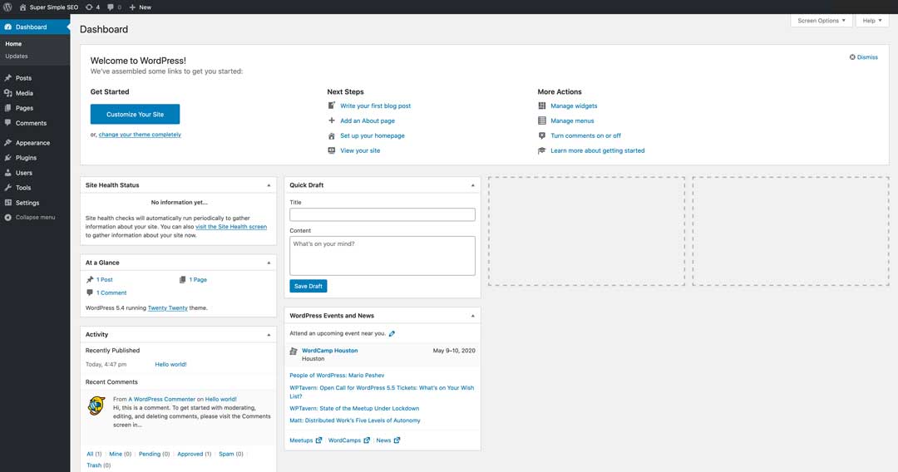The image size is (898, 472).
Task: Filter comments by Approved
Action: (x=190, y=454)
